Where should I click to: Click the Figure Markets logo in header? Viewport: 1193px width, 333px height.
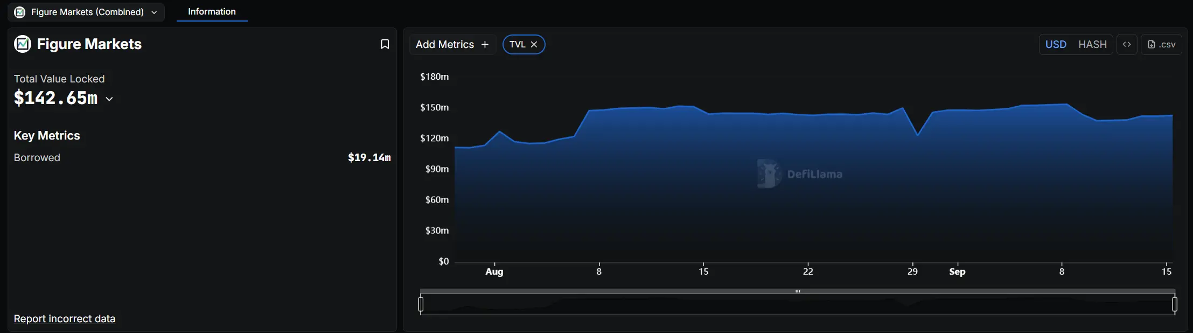[20, 12]
